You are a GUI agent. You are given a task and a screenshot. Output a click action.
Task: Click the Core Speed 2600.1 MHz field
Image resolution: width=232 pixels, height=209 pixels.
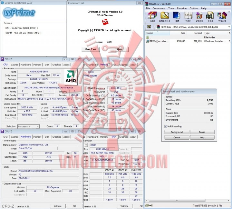pos(27,107)
